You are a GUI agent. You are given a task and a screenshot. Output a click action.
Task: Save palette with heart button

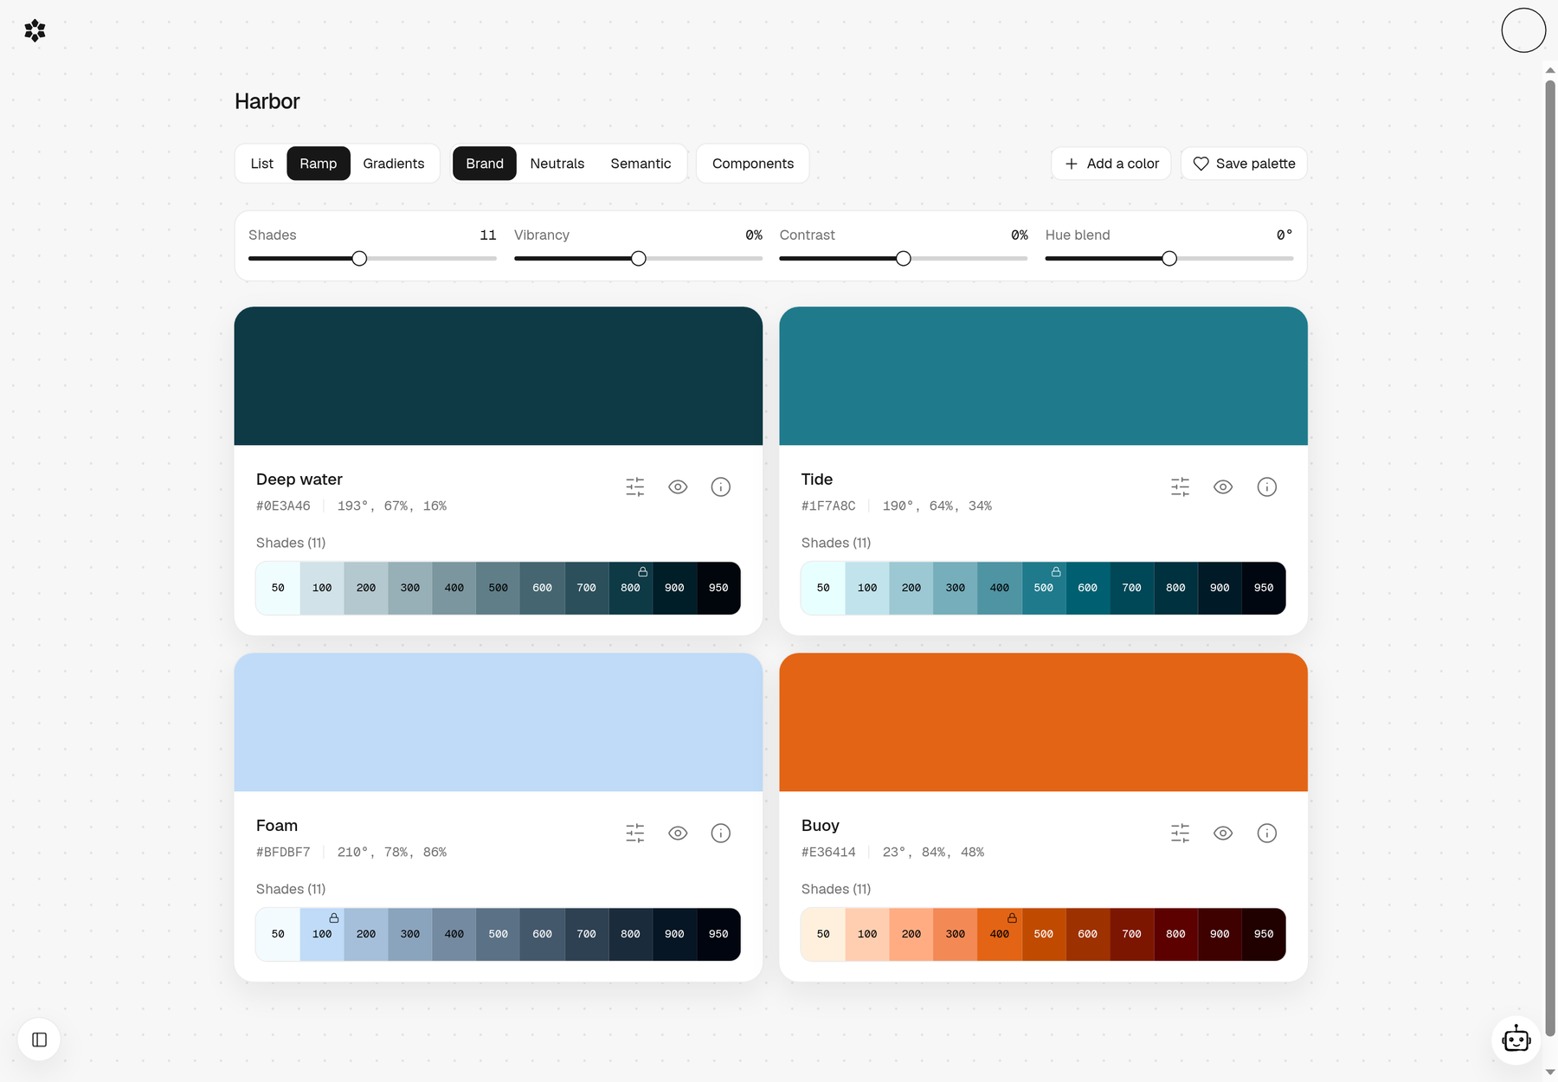1245,164
